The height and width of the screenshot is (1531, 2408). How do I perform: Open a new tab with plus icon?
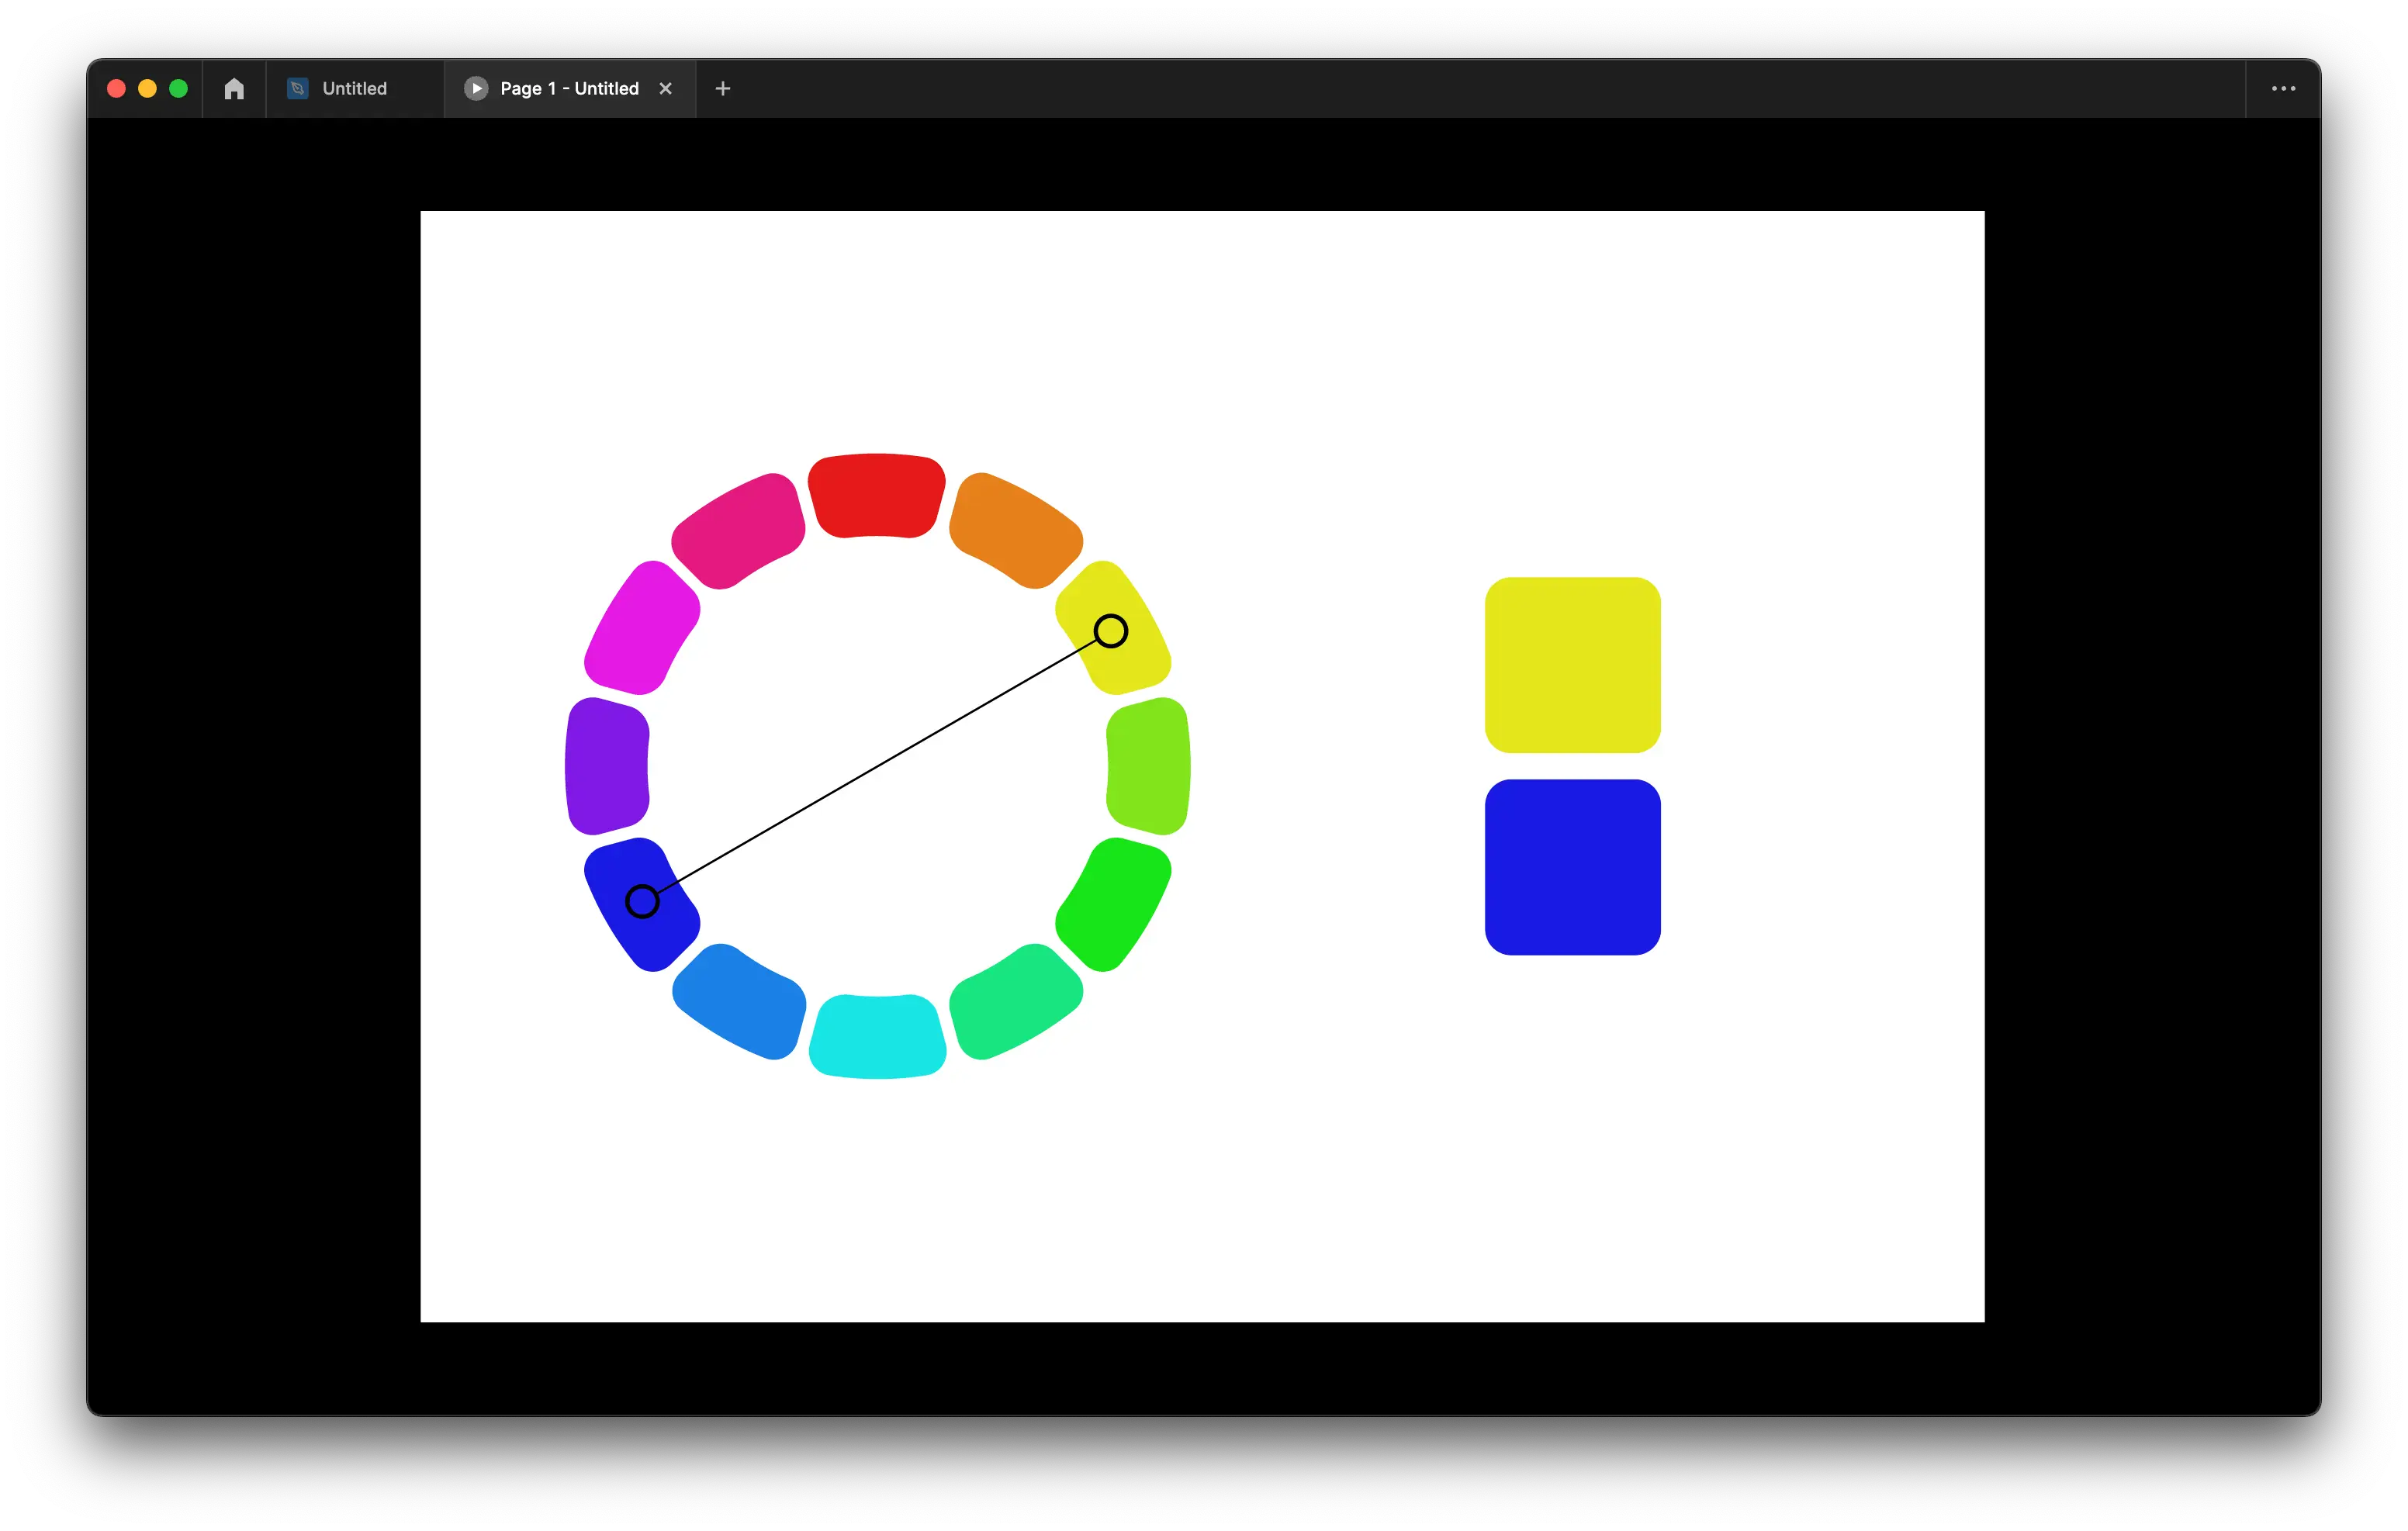point(723,89)
